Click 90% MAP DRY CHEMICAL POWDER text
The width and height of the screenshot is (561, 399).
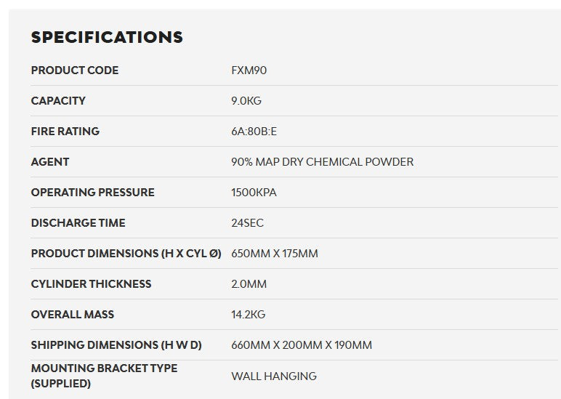point(322,162)
